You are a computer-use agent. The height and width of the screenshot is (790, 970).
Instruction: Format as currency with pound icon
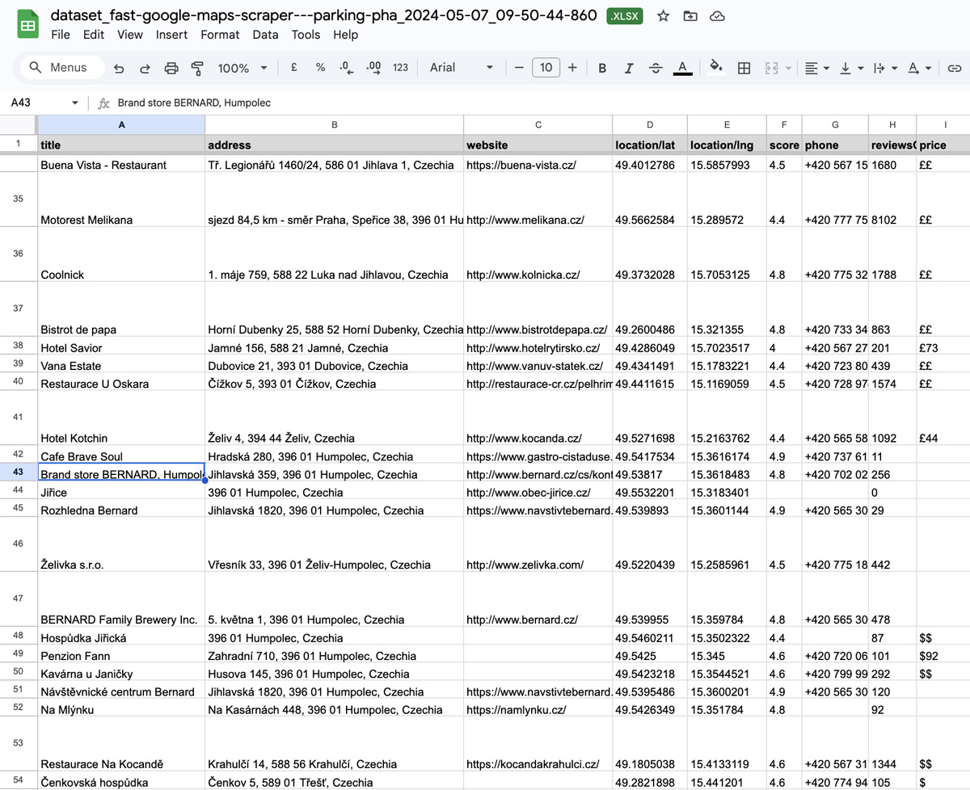click(x=294, y=68)
